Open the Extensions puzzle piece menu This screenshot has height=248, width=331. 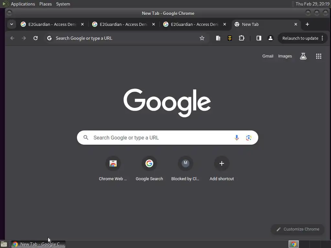click(x=241, y=38)
